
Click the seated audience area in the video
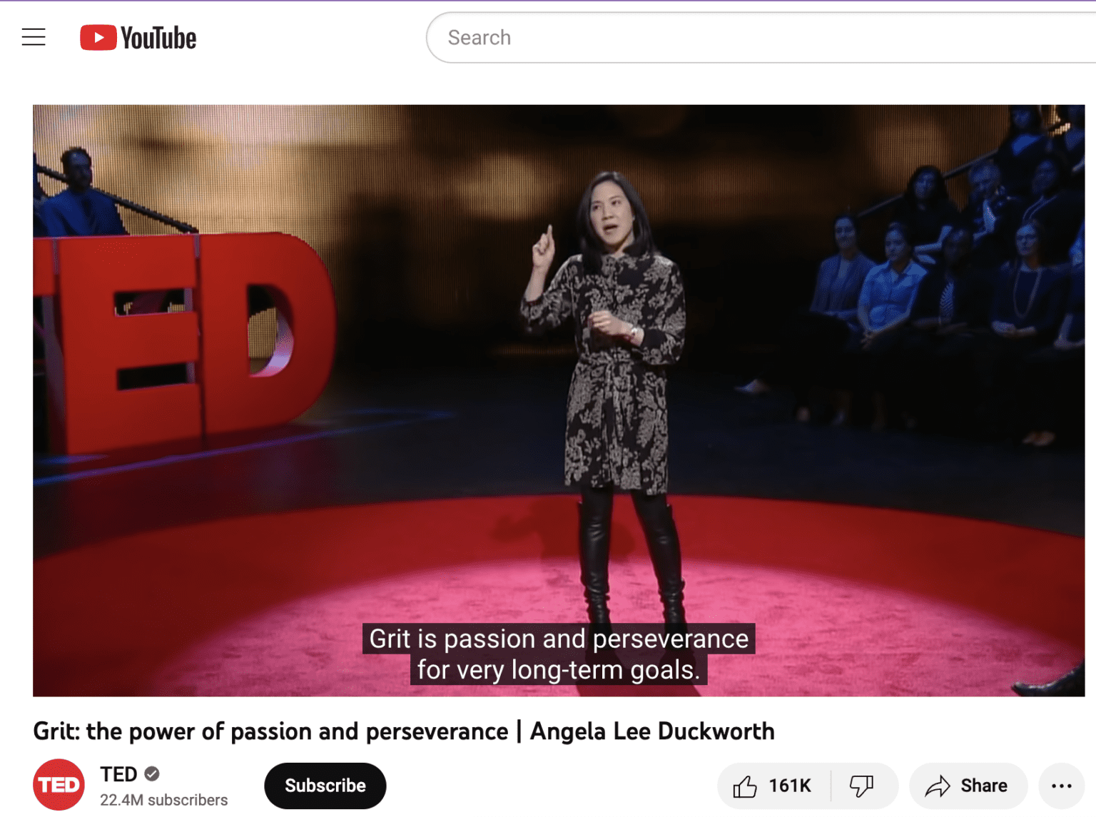click(949, 285)
